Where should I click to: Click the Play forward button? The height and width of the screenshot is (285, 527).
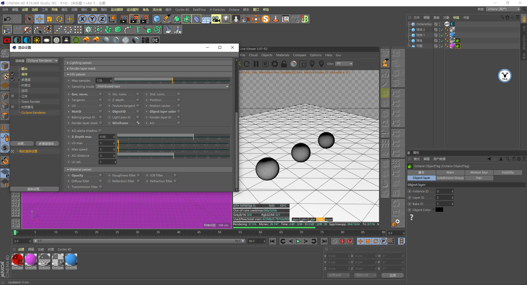coord(298,241)
